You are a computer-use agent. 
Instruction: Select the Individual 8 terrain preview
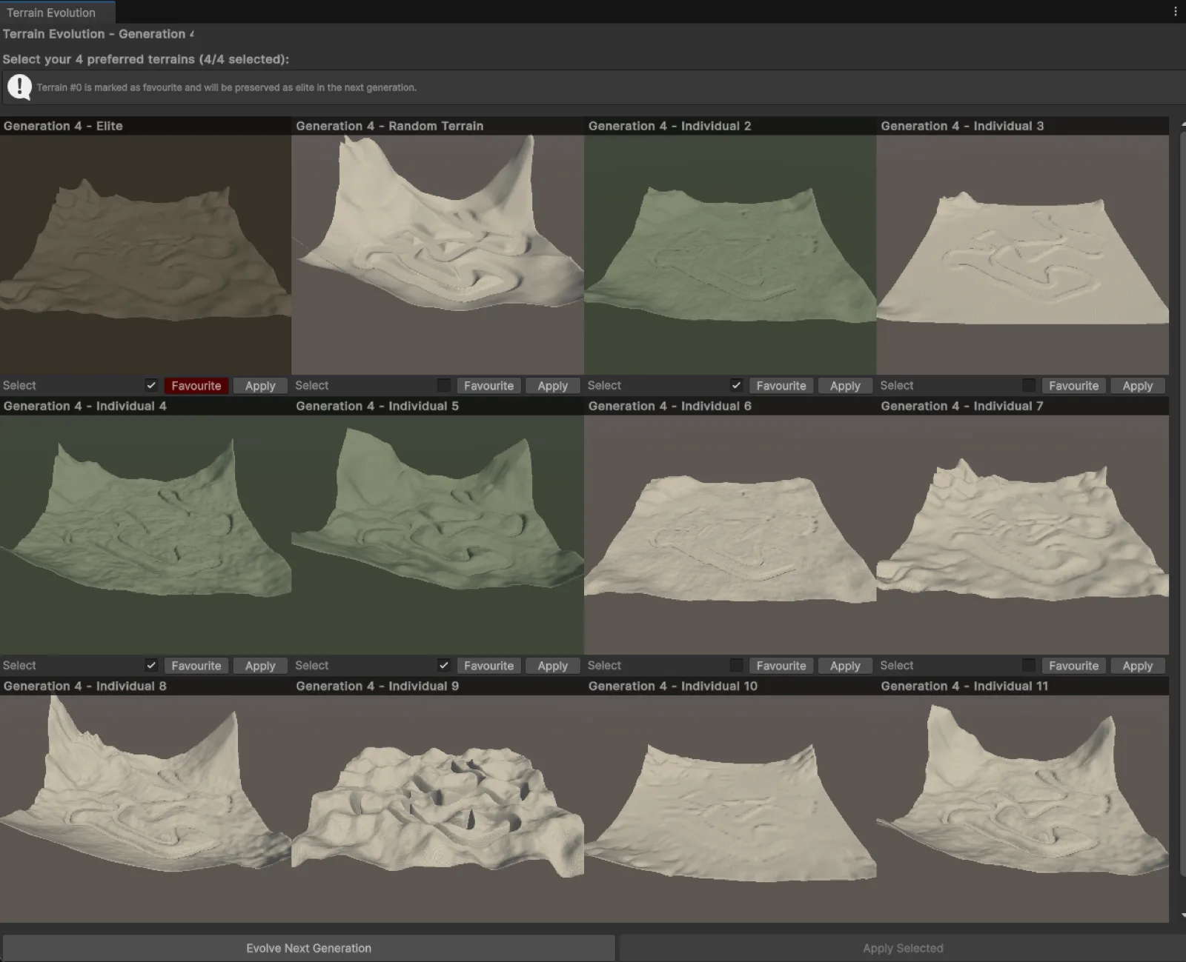pos(145,809)
